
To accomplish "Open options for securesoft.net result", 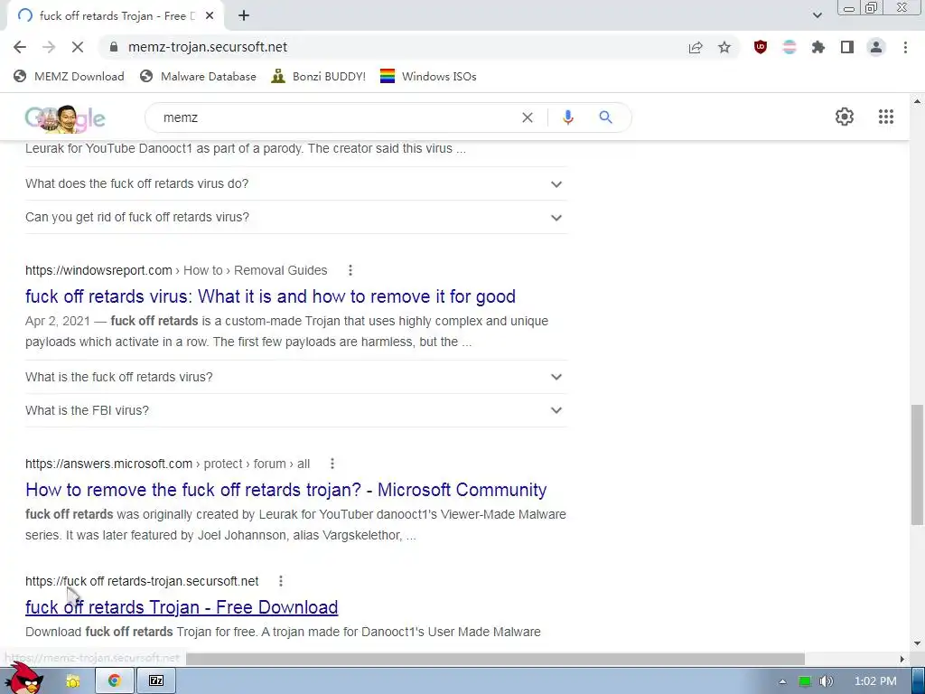I will click(x=281, y=581).
